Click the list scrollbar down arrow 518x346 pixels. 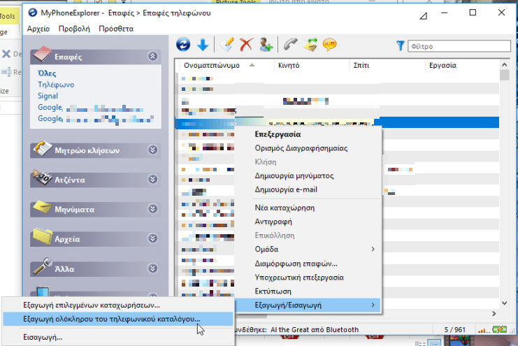coord(504,303)
